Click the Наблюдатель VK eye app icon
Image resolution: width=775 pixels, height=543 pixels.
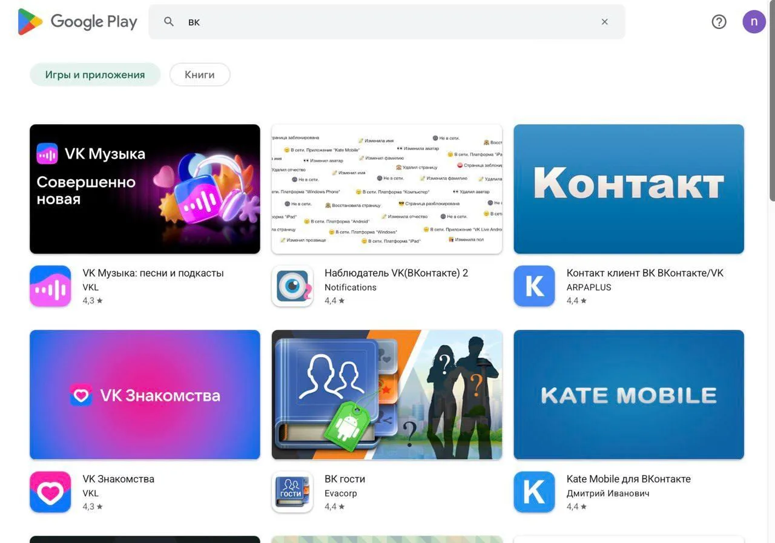point(292,286)
